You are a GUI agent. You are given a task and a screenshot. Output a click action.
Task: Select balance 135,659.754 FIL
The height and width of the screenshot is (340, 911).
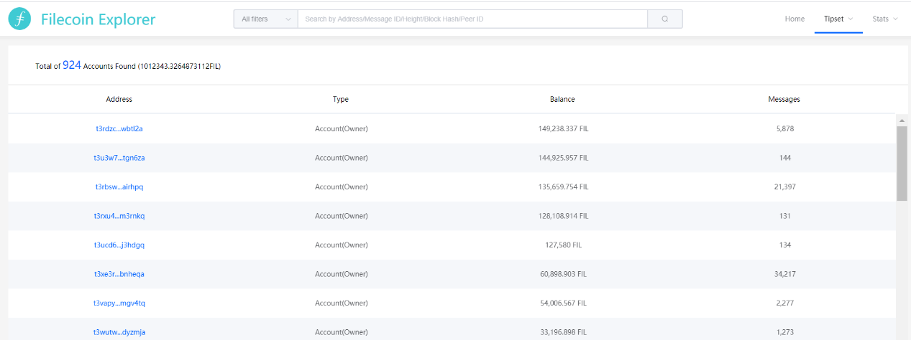[563, 186]
